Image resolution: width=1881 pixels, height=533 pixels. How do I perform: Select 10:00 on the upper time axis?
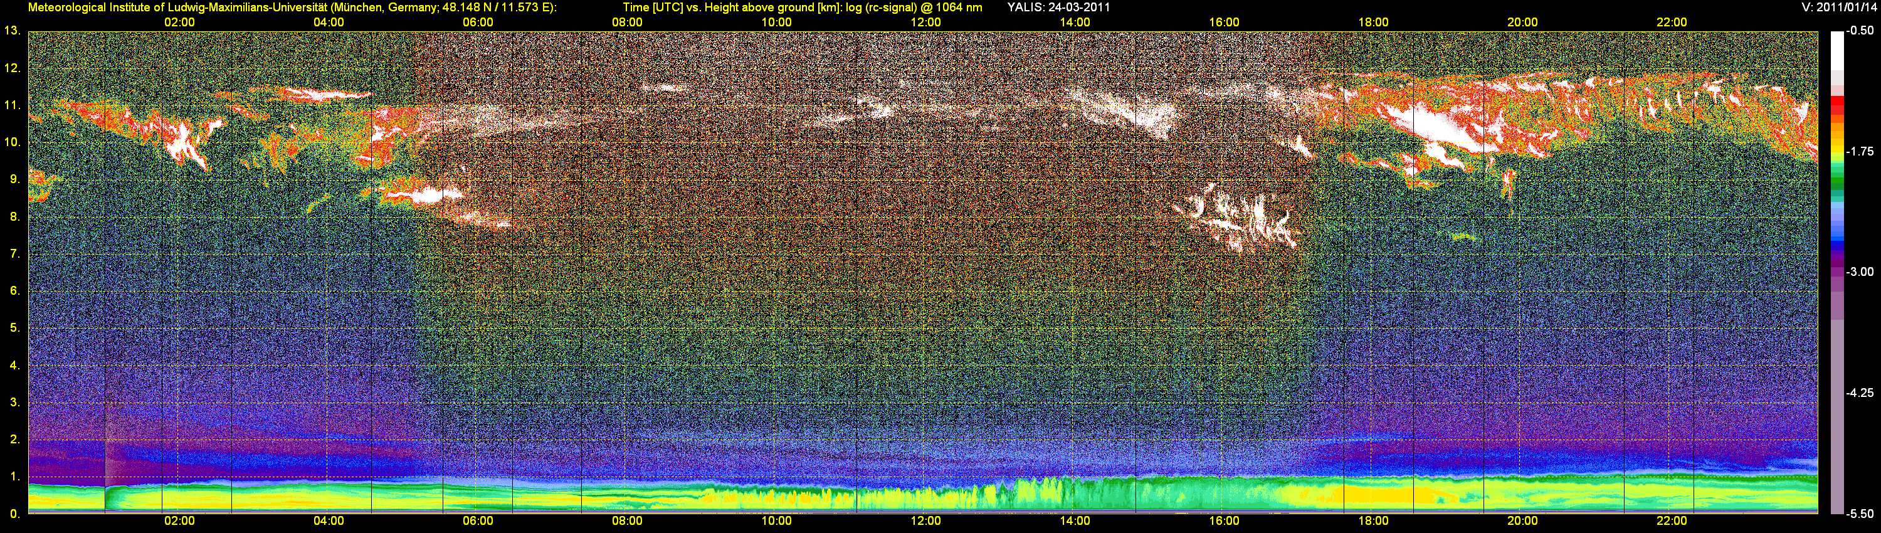click(777, 23)
